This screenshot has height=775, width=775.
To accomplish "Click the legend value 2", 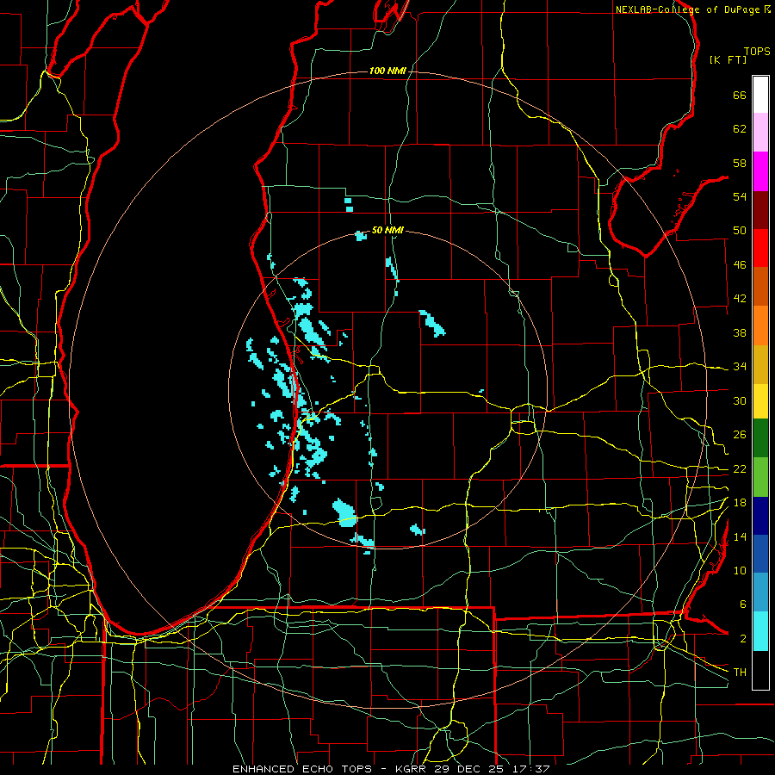I will [x=742, y=639].
